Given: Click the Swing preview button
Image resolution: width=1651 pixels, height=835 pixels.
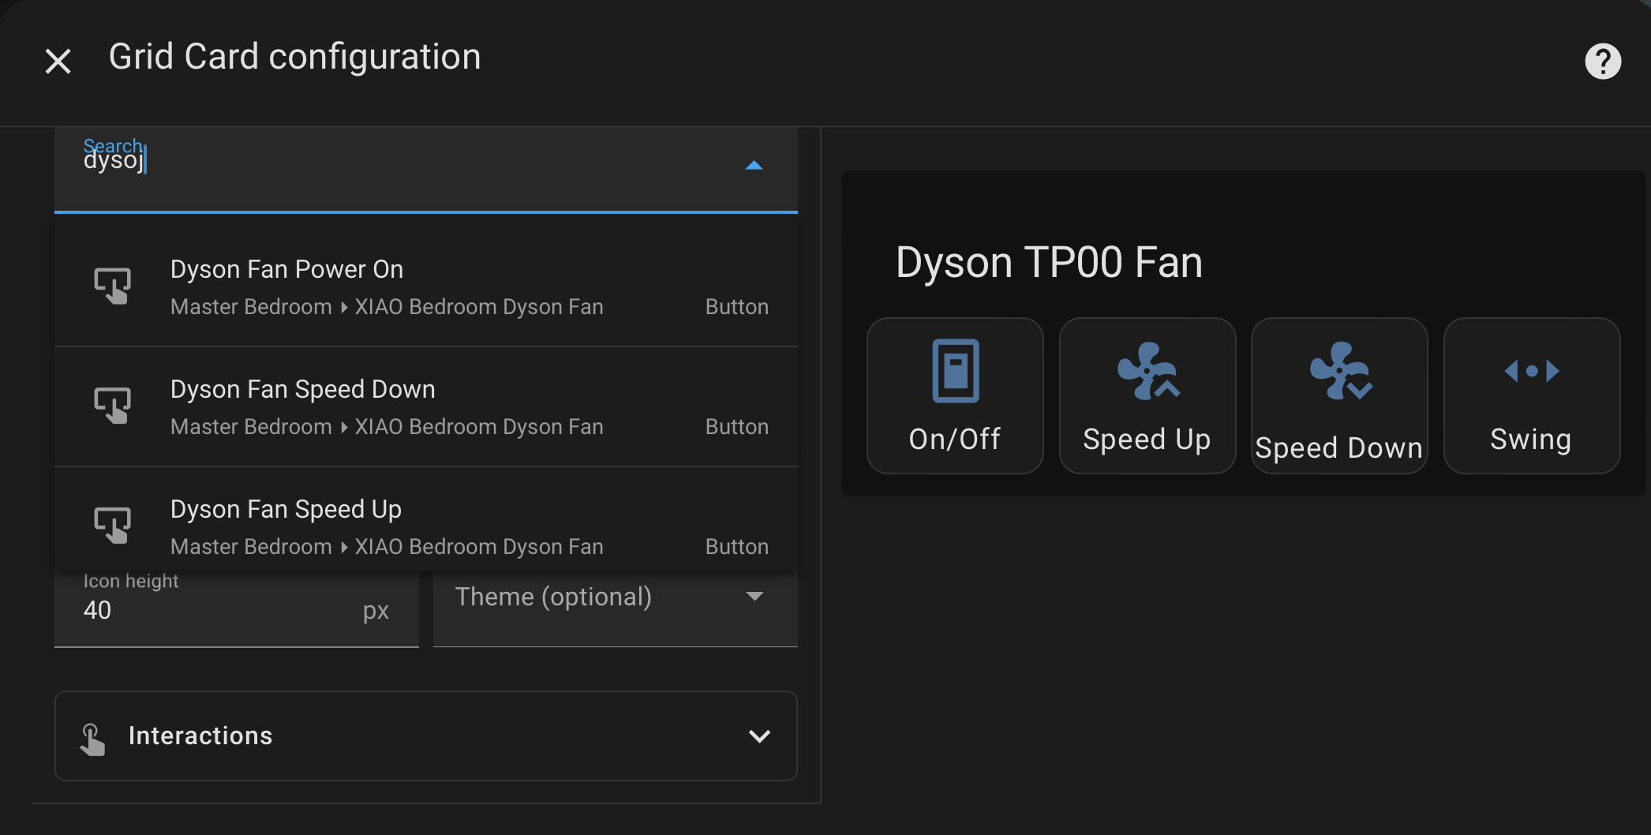Looking at the screenshot, I should pyautogui.click(x=1532, y=395).
